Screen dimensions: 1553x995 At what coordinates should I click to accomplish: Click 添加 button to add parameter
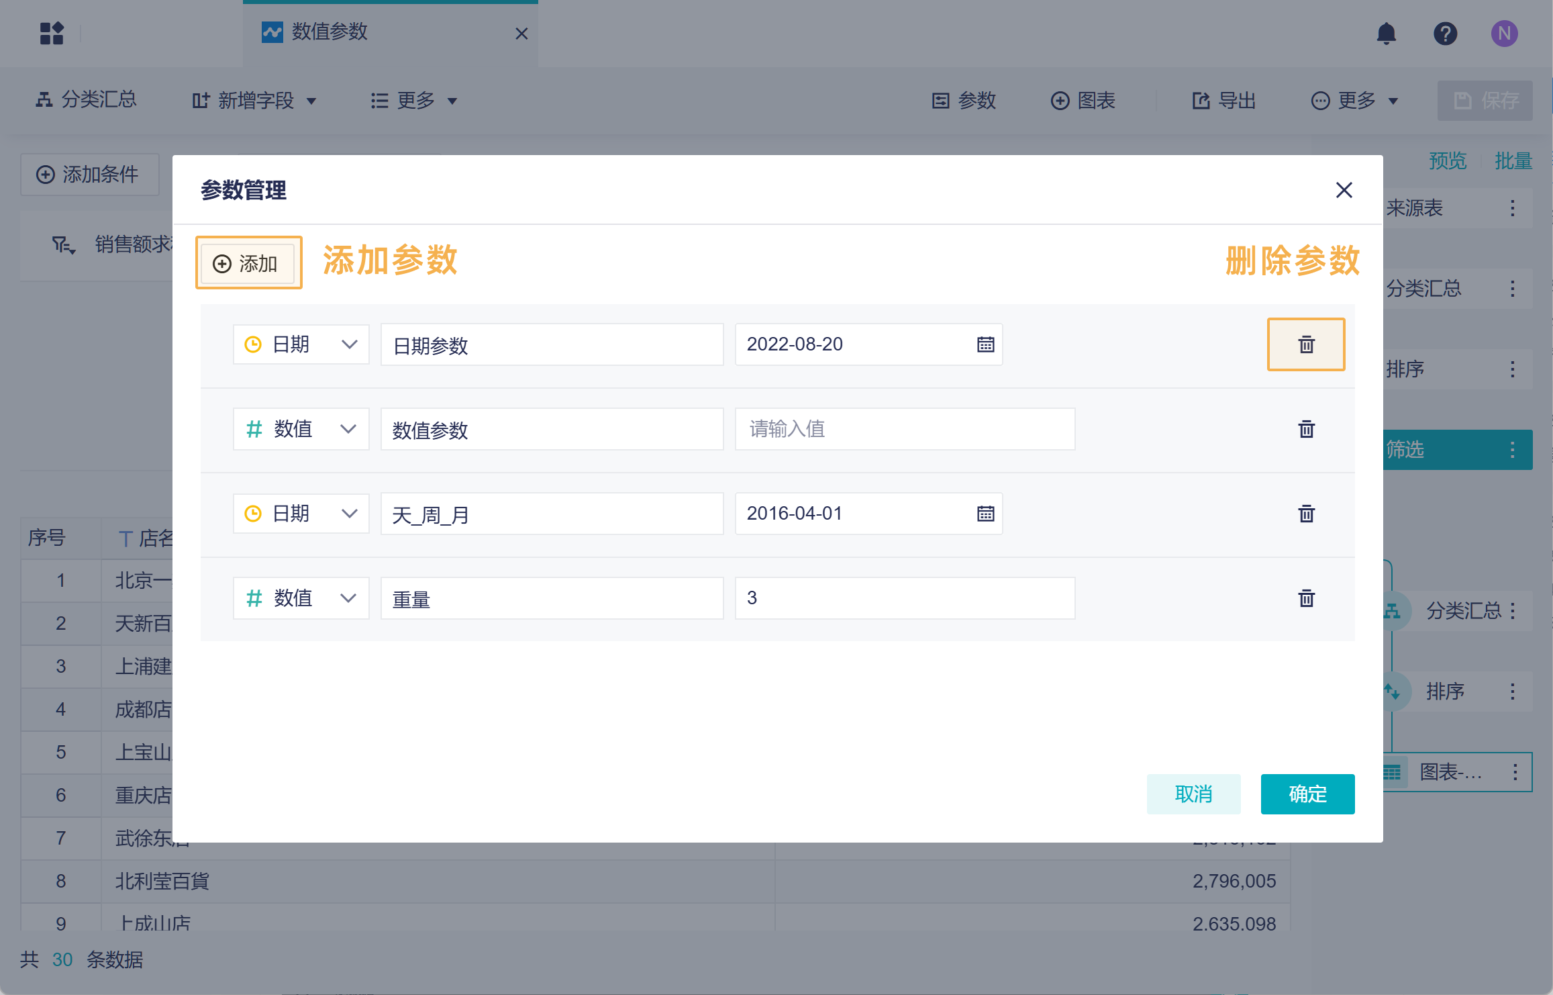pyautogui.click(x=248, y=263)
